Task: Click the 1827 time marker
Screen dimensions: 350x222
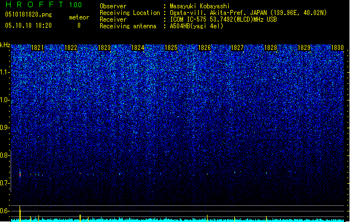Action: pos(237,48)
